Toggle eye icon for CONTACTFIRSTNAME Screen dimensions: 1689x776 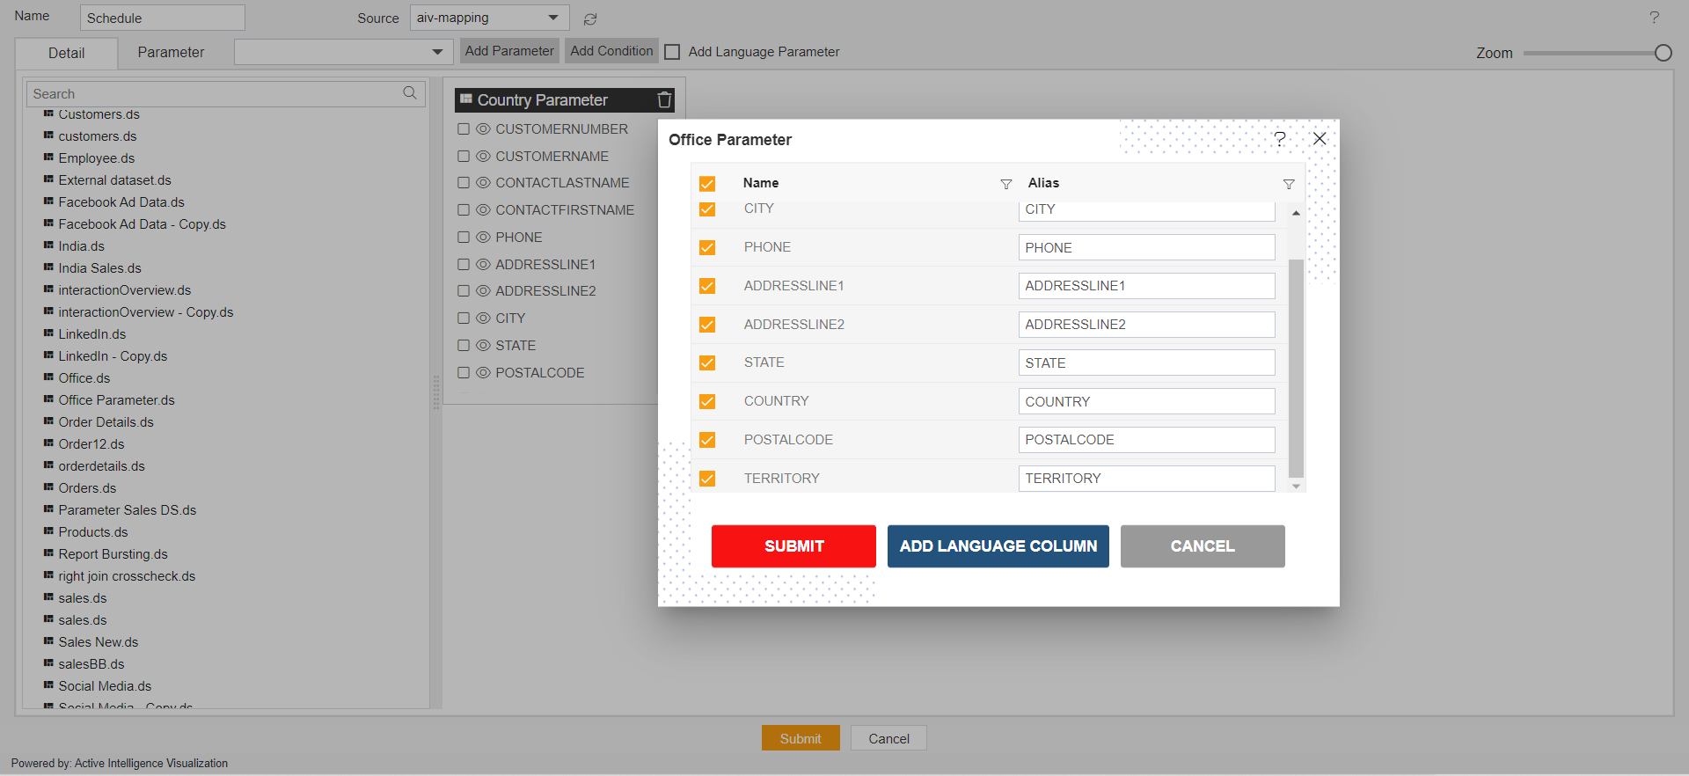483,210
